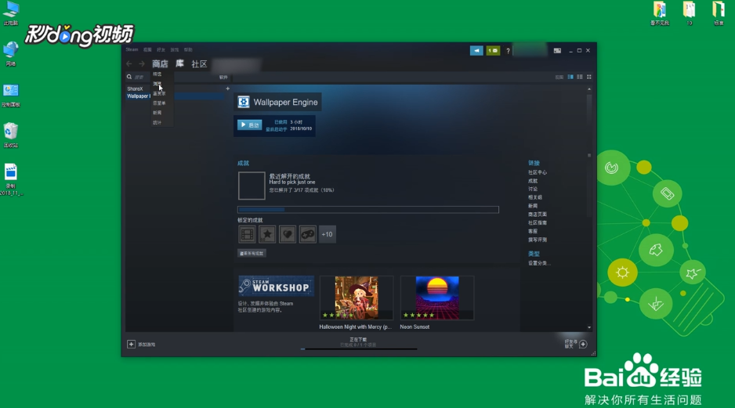Open the 游戏 (Games) menu
The image size is (735, 408).
(175, 49)
